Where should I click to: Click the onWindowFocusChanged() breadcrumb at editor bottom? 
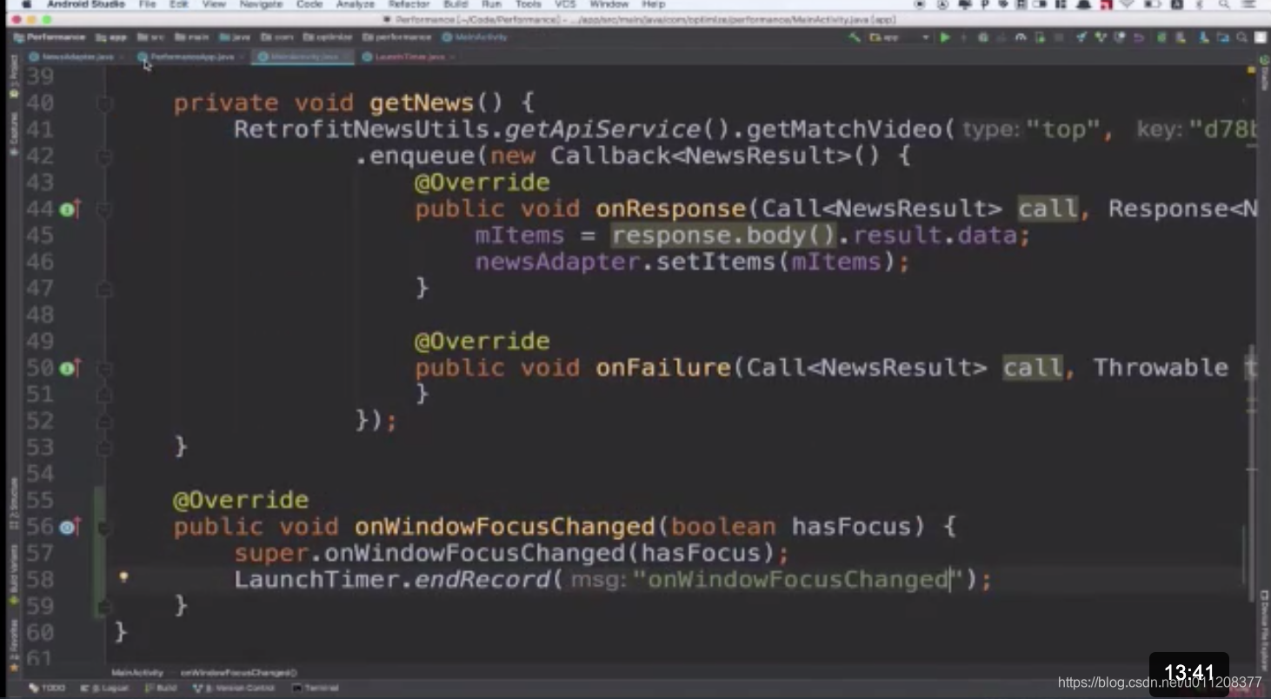tap(239, 673)
